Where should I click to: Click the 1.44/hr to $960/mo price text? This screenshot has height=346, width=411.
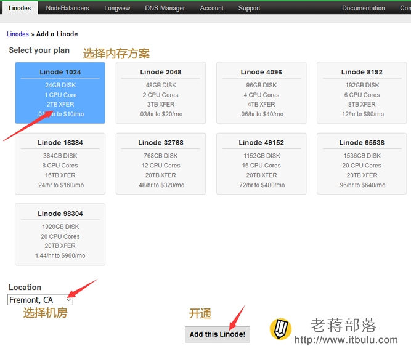(60, 255)
